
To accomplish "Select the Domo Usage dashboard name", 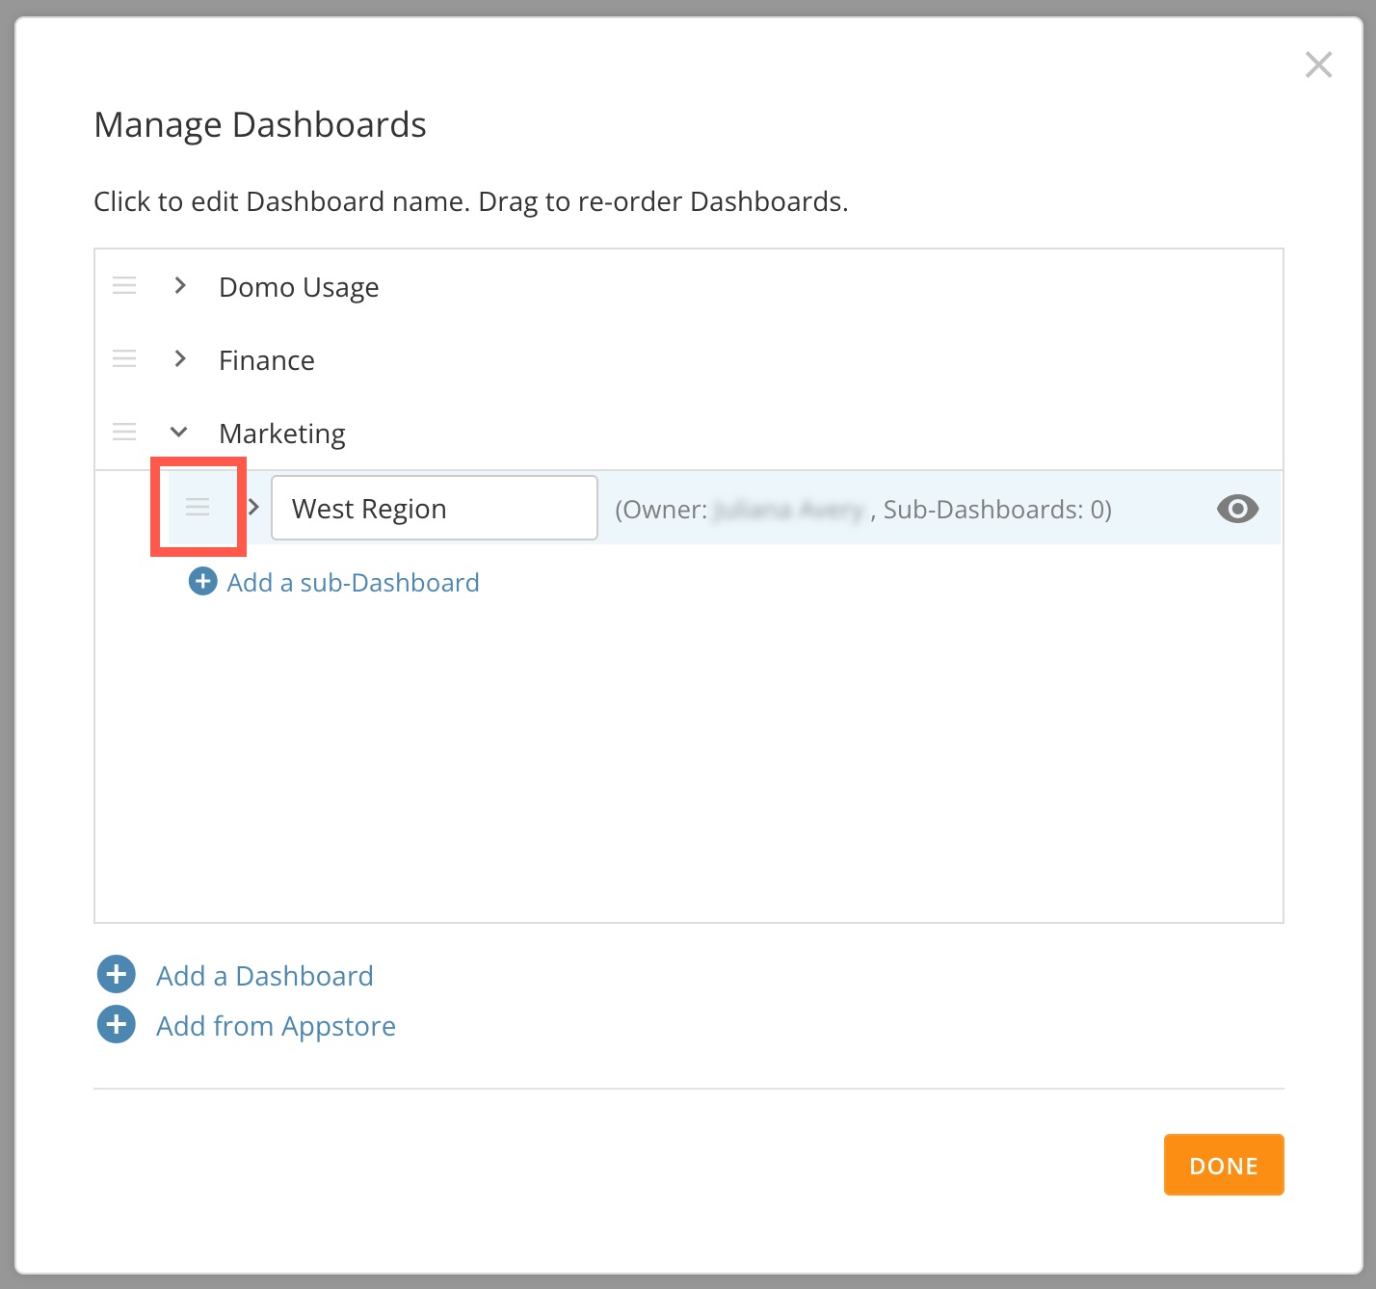I will coord(299,287).
